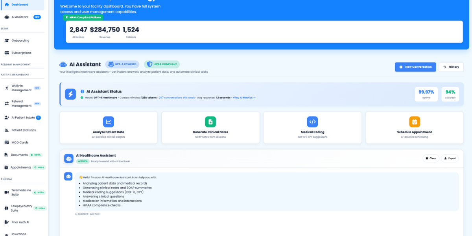Export the AI assistant chat
The height and width of the screenshot is (236, 472).
click(x=450, y=158)
